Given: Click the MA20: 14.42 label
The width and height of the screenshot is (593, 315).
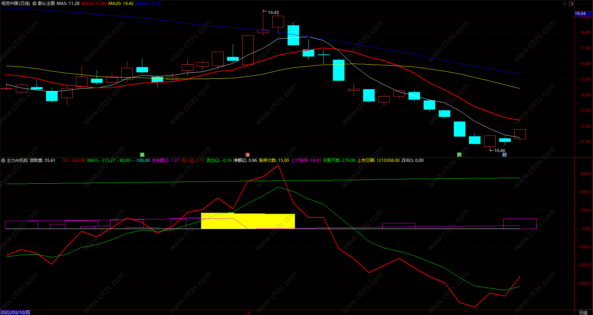Looking at the screenshot, I should (121, 4).
